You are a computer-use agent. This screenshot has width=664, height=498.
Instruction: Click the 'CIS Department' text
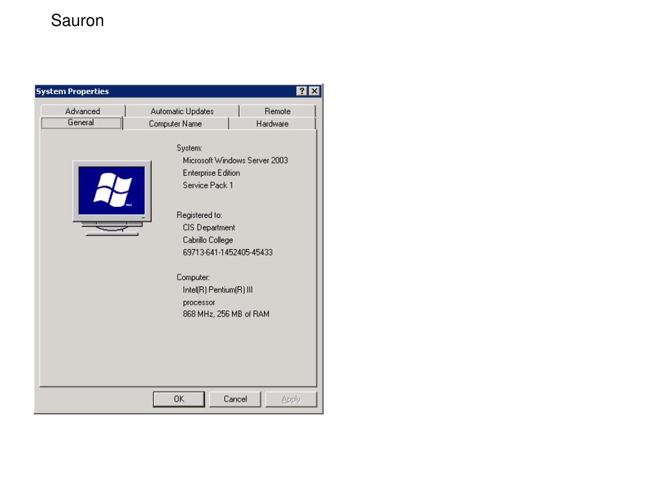[209, 228]
